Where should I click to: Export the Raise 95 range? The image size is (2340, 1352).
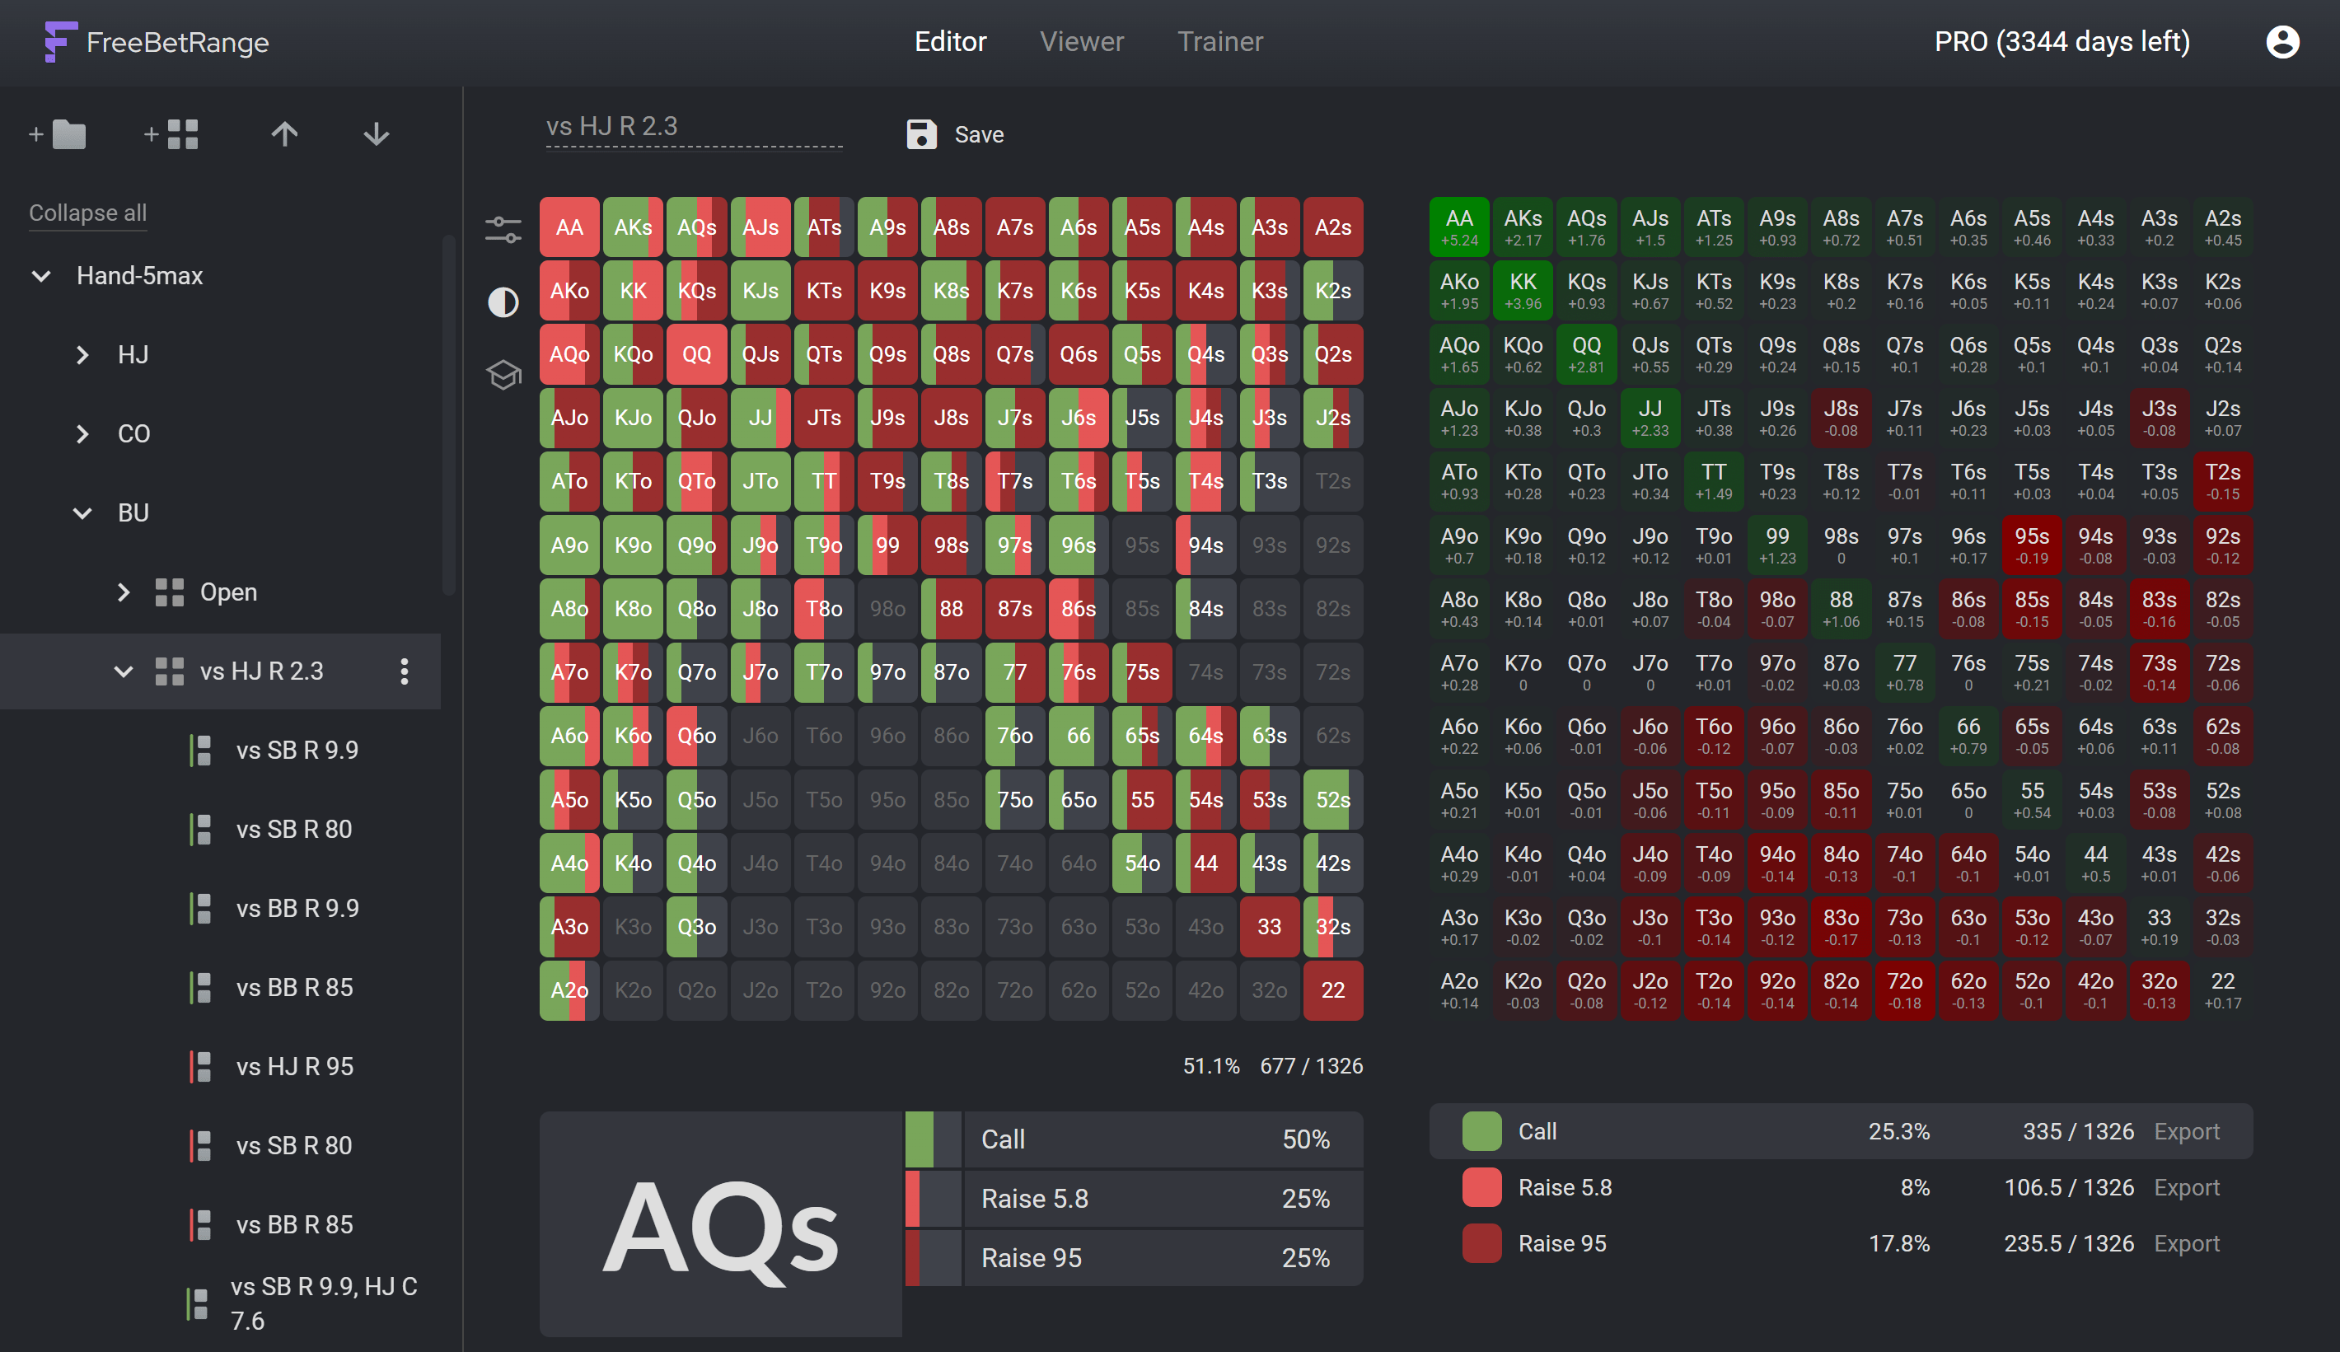pos(2187,1243)
